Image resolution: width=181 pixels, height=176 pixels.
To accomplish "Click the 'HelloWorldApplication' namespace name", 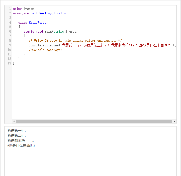I will (x=49, y=13).
